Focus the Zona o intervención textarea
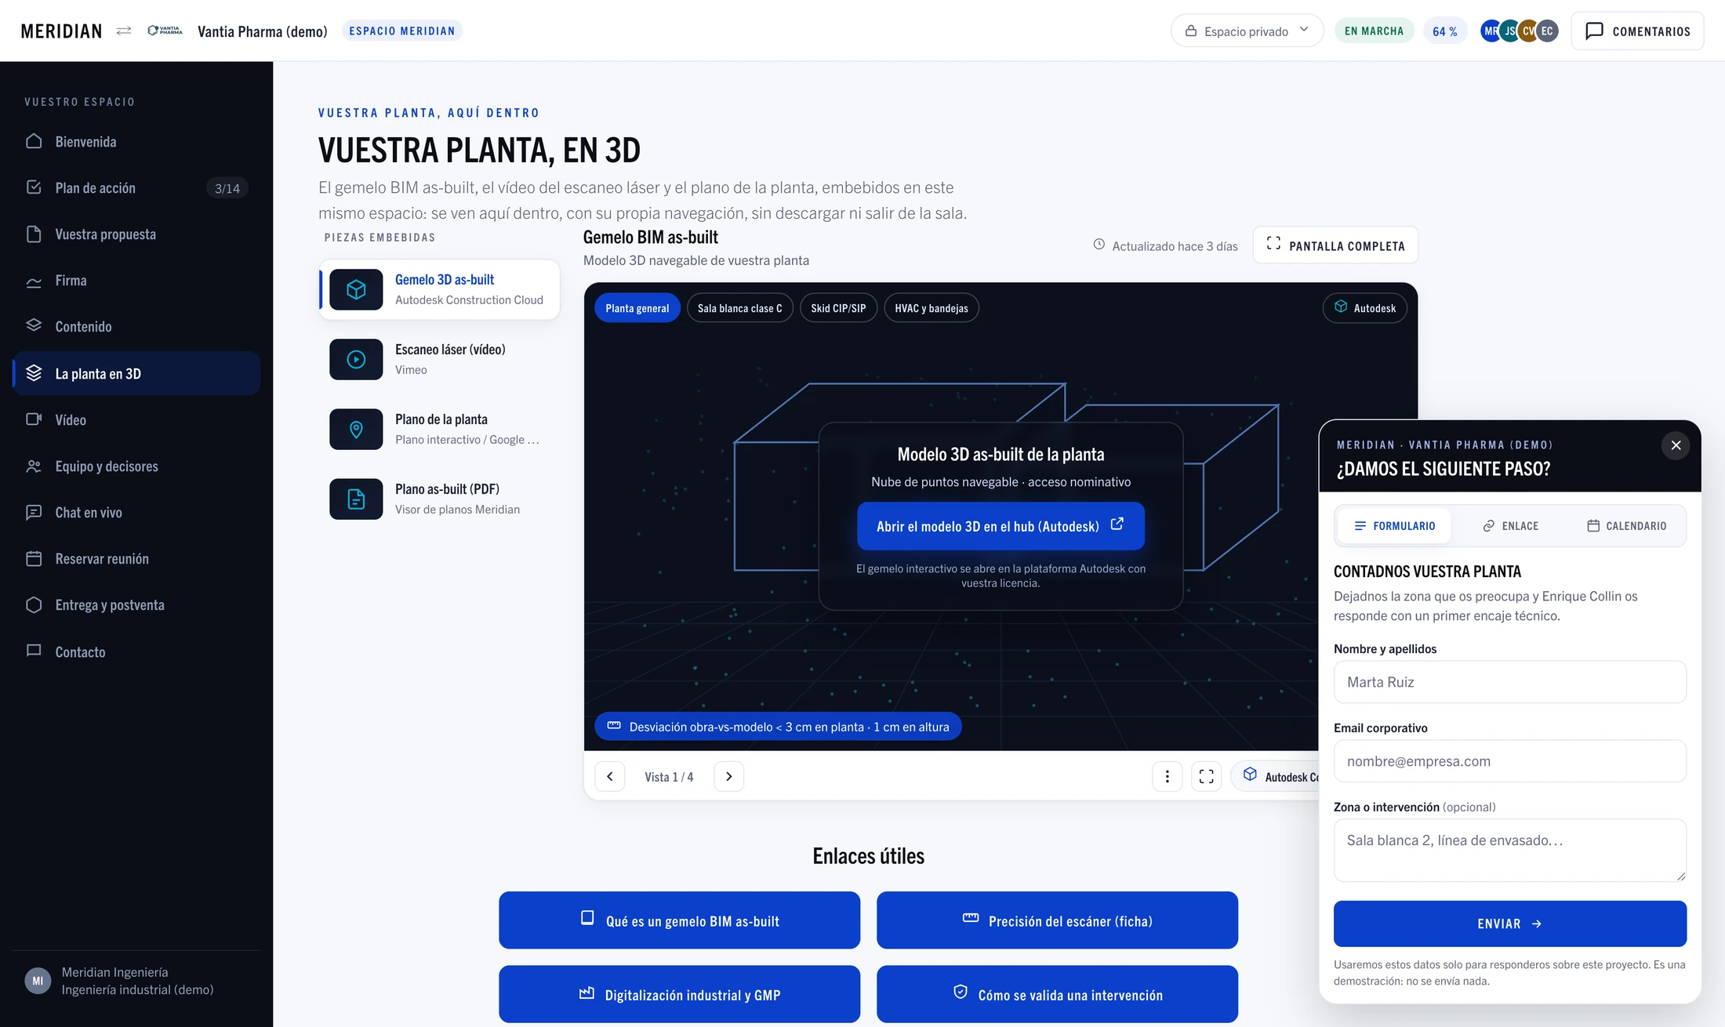Screen dimensions: 1725x1027 click(1509, 851)
